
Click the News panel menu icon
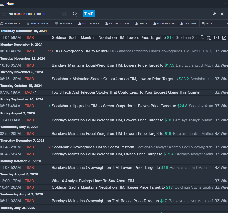[x=2, y=4]
